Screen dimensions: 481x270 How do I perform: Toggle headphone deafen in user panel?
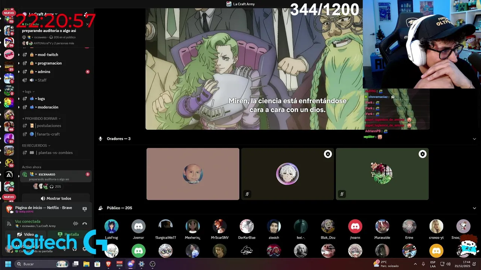[x=74, y=249]
